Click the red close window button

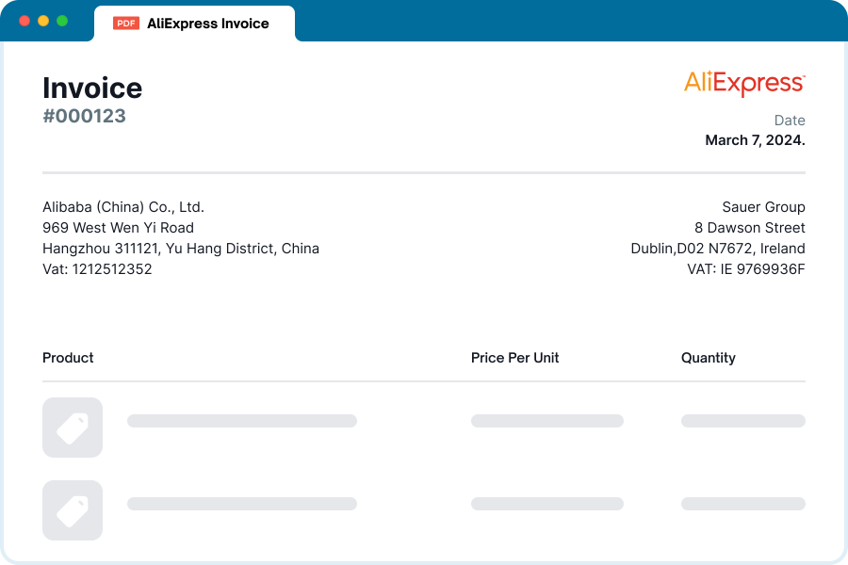24,21
